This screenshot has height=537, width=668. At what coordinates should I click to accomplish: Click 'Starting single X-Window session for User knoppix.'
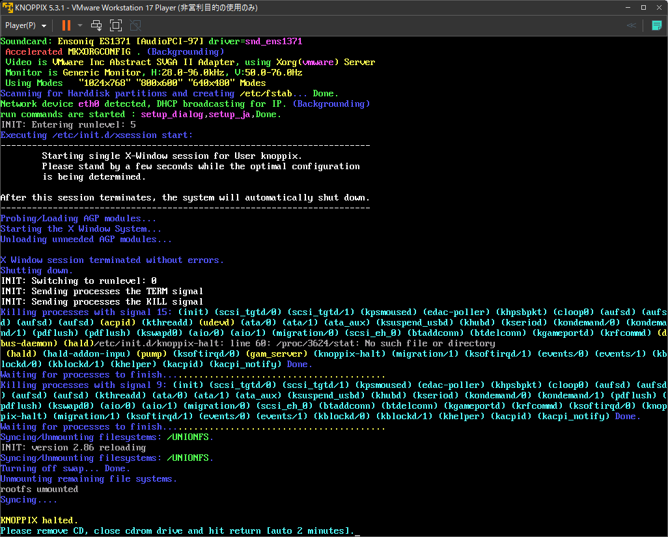[172, 156]
